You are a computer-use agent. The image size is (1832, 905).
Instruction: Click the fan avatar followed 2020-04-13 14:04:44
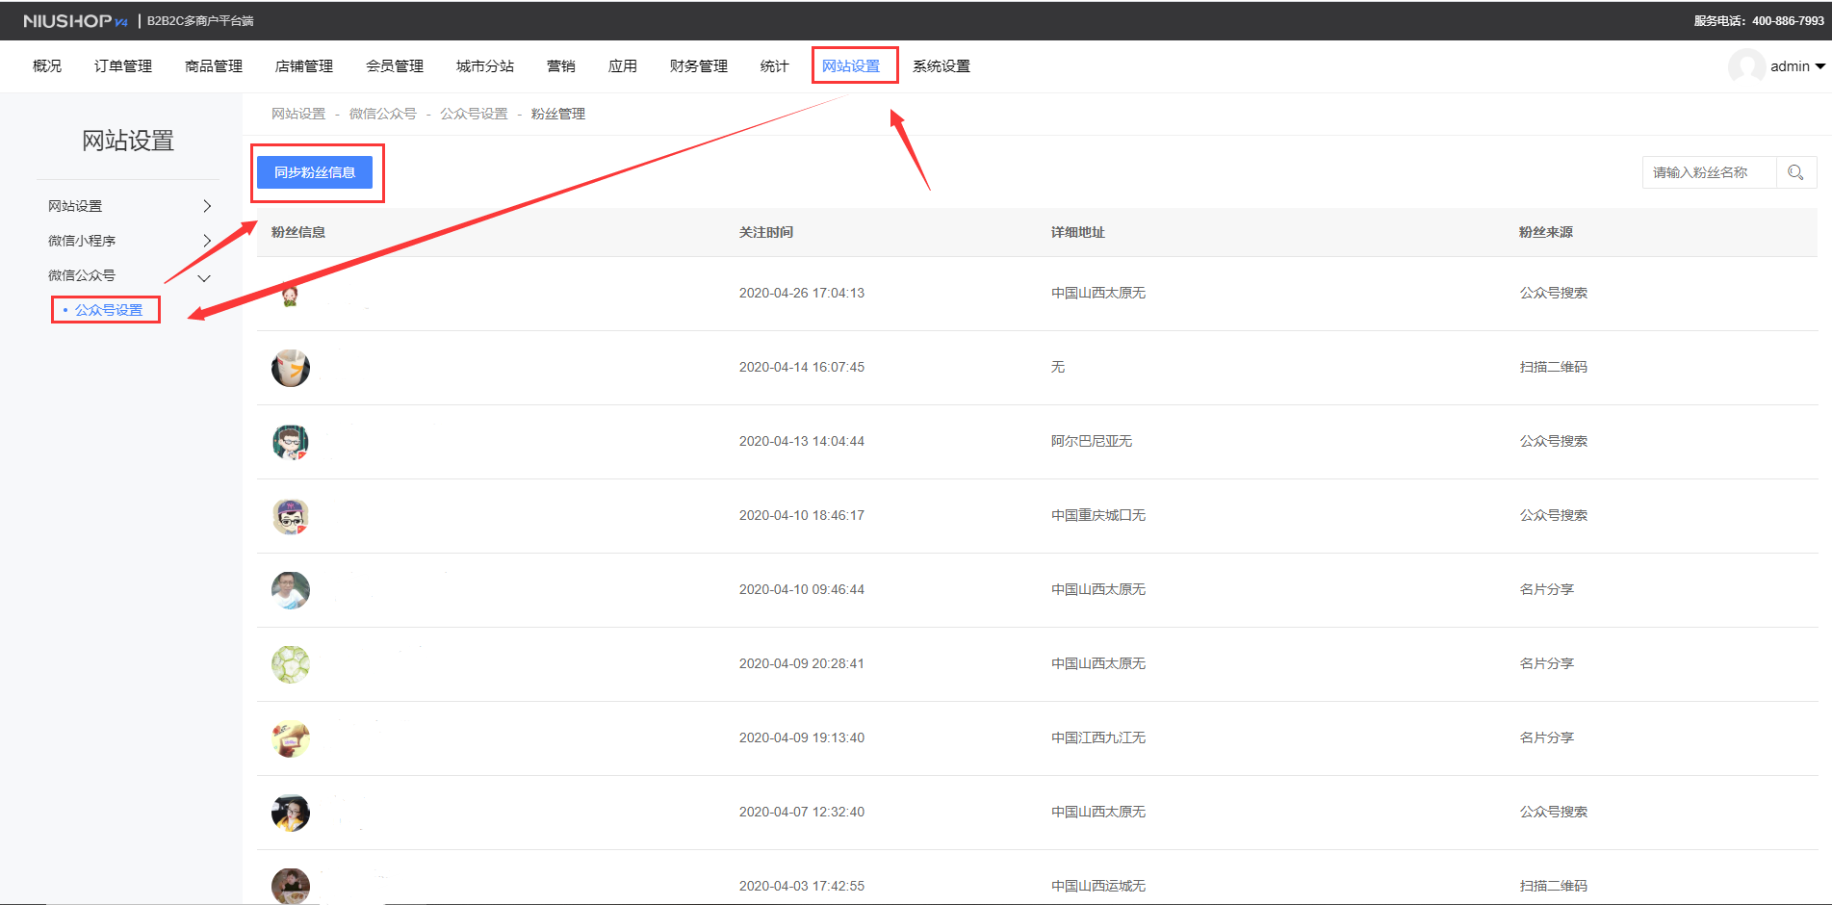pyautogui.click(x=291, y=442)
